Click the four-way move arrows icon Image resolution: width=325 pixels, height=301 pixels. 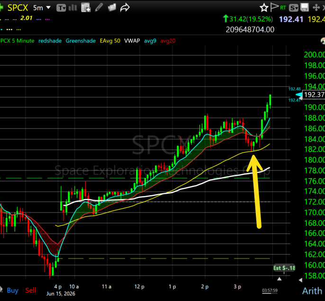click(x=316, y=8)
